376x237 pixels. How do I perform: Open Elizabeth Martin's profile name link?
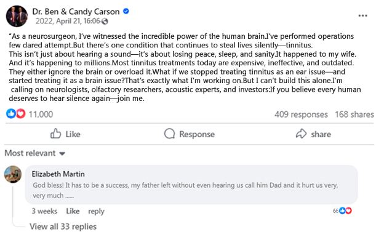coord(58,174)
